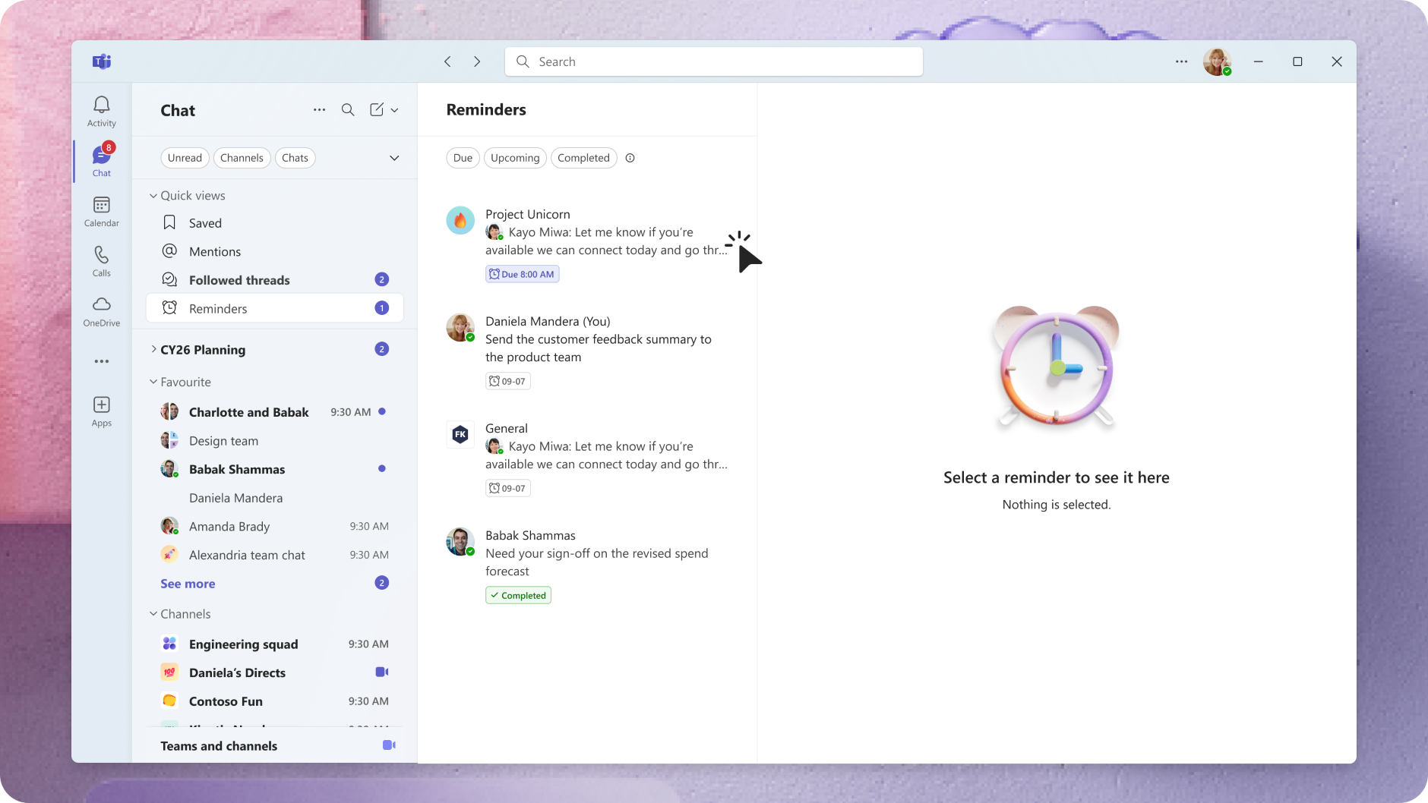Join the meeting icon on Daniela's Directs
The width and height of the screenshot is (1428, 803).
pyautogui.click(x=382, y=672)
